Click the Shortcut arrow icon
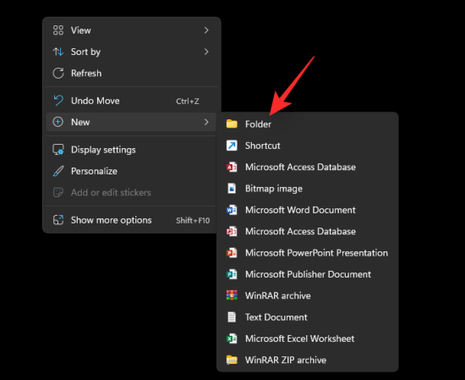Image resolution: width=465 pixels, height=380 pixels. [x=232, y=146]
